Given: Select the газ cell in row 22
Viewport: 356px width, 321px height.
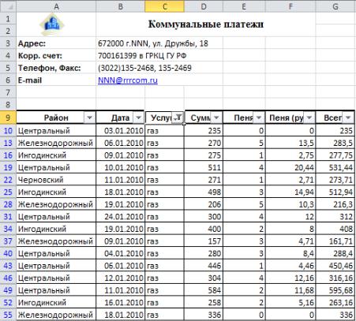Looking at the screenshot, I should coord(164,180).
